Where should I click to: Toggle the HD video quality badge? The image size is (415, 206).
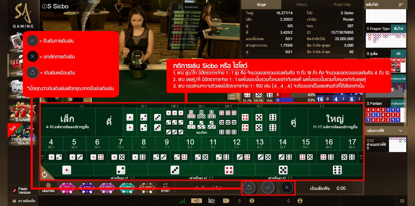(x=196, y=201)
